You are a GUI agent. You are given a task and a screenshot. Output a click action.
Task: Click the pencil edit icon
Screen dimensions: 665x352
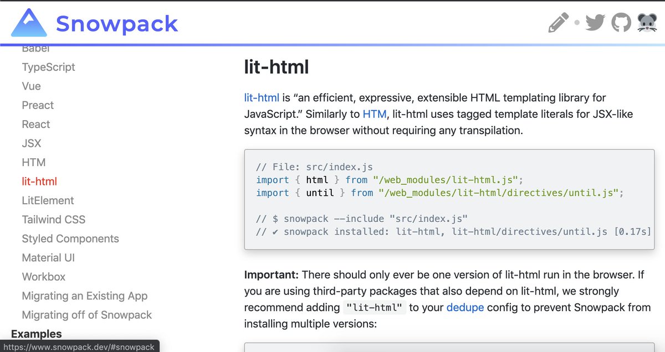(x=558, y=23)
